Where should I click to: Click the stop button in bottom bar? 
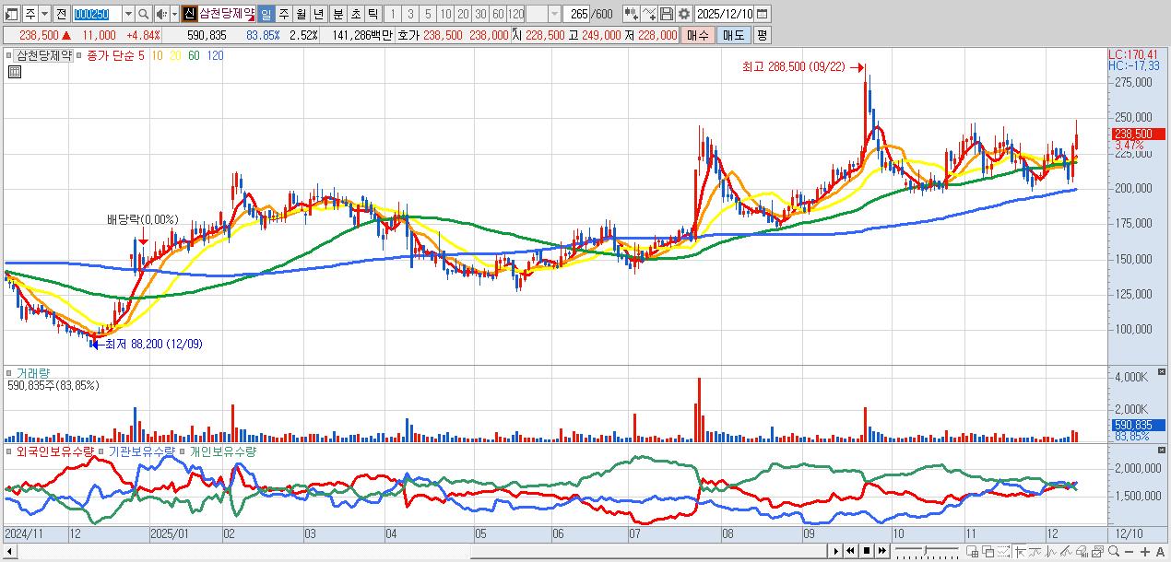tap(867, 551)
